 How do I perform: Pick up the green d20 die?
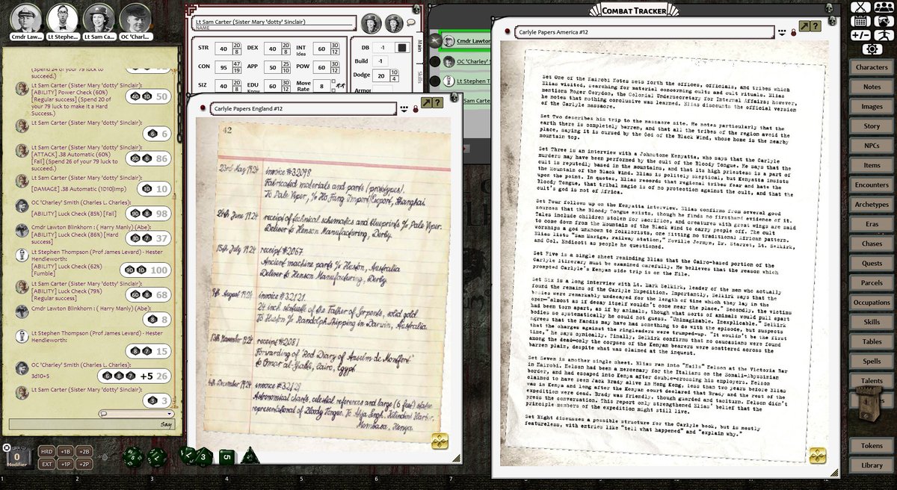[134, 456]
